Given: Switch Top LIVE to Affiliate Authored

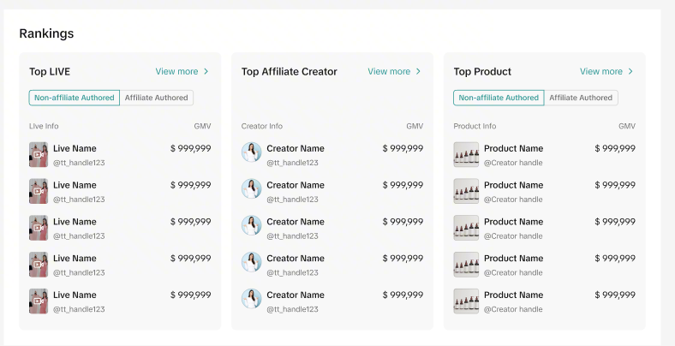Looking at the screenshot, I should (157, 98).
